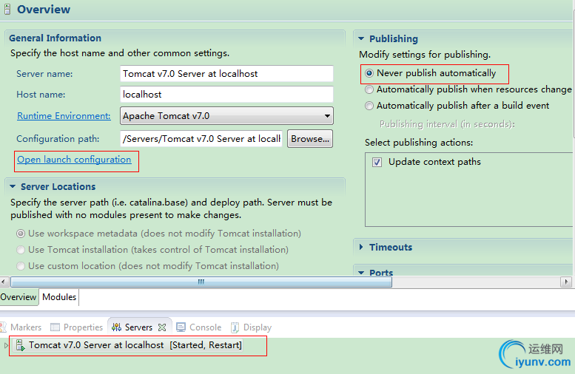Image resolution: width=575 pixels, height=374 pixels.
Task: Switch to the Overview editor tab
Action: pos(19,296)
